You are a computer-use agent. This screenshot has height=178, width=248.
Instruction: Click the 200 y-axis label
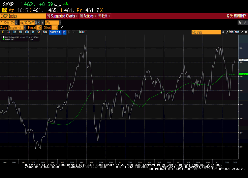241,147
